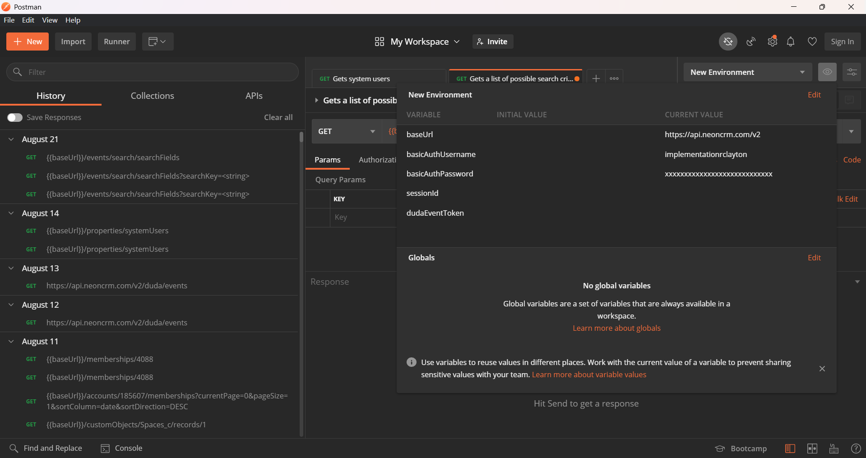Open the Send button dropdown arrow

click(851, 131)
